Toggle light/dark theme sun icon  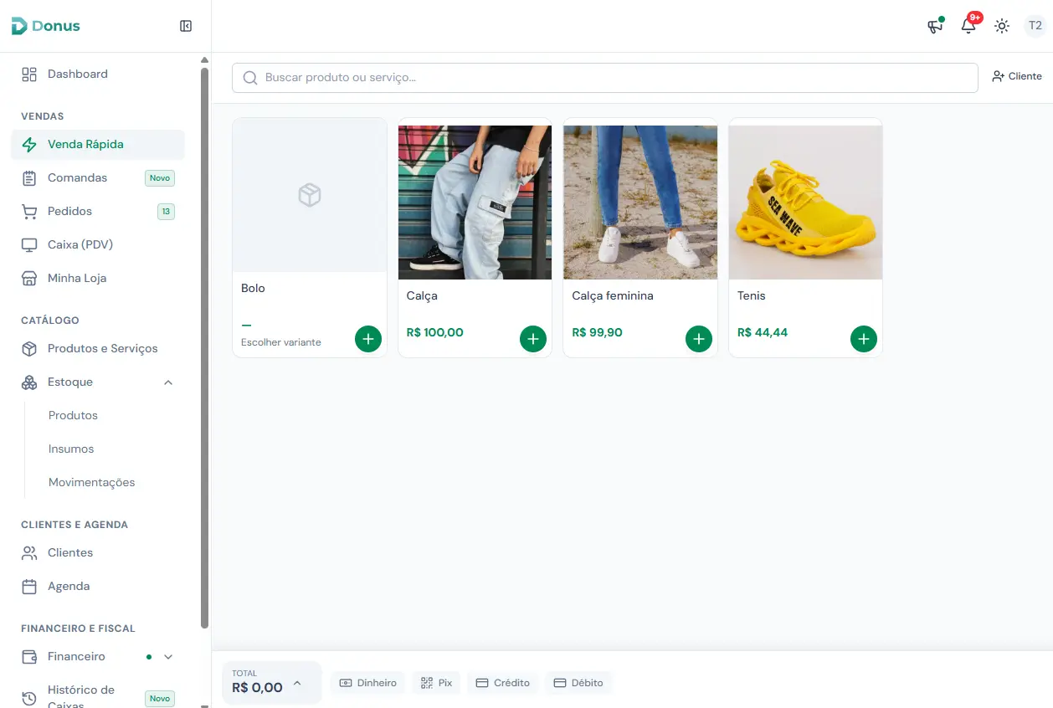click(1002, 26)
